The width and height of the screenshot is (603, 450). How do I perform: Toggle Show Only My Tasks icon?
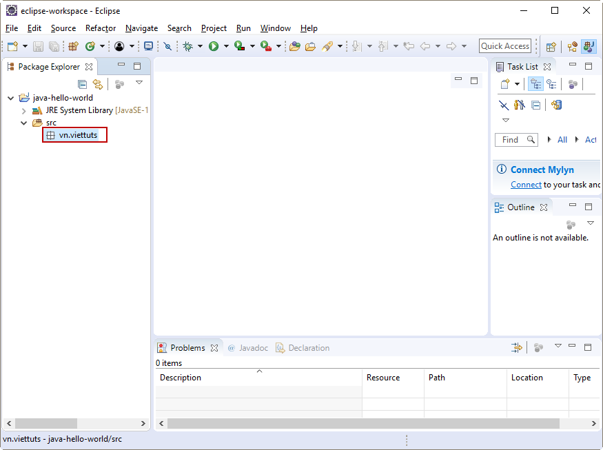point(519,105)
